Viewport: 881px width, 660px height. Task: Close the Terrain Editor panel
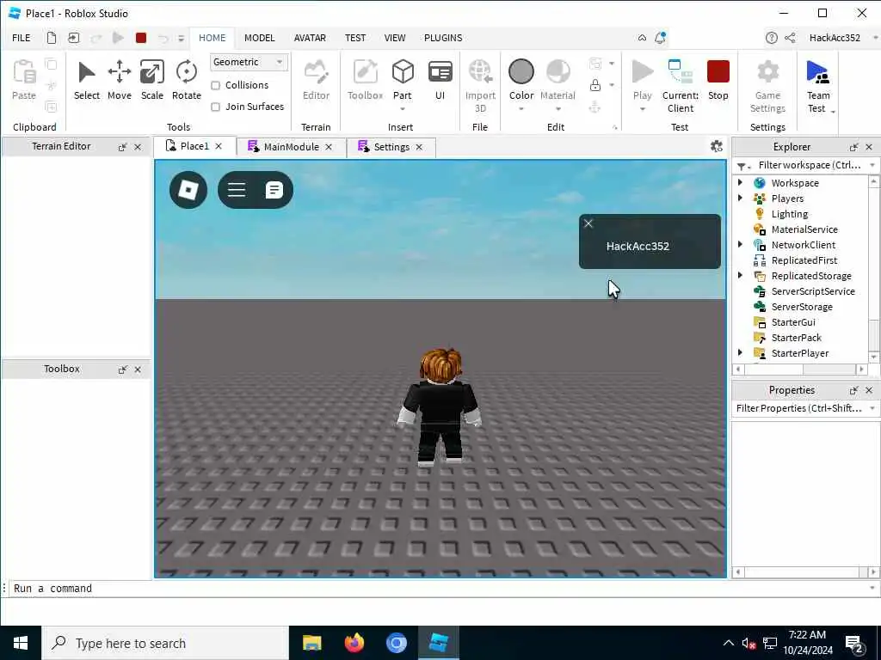[138, 147]
